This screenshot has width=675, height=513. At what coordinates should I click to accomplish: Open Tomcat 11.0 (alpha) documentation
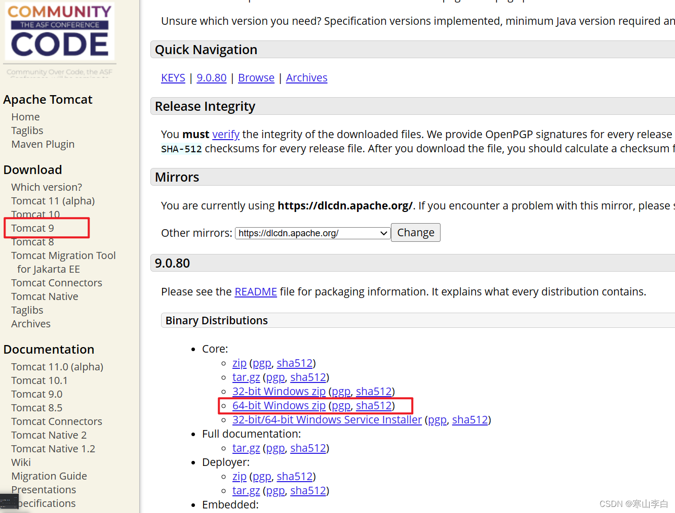coord(57,367)
